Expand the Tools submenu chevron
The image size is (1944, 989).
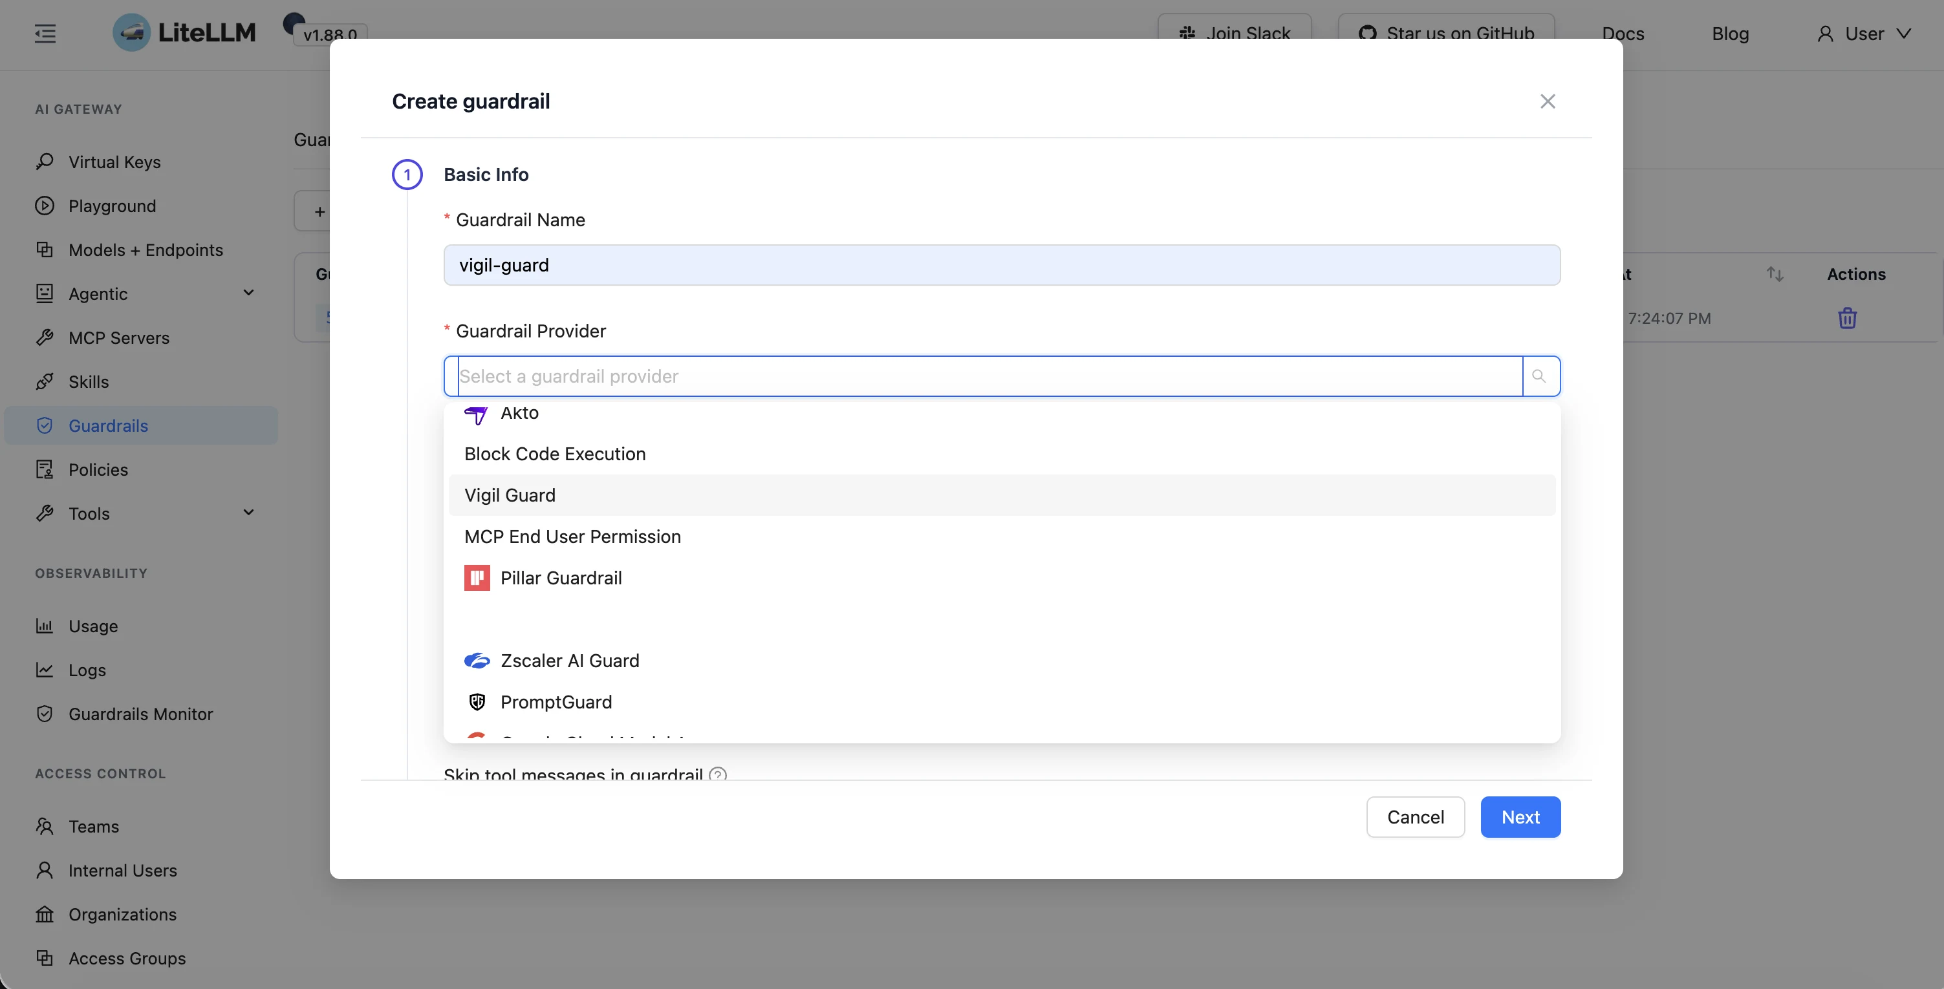point(248,512)
